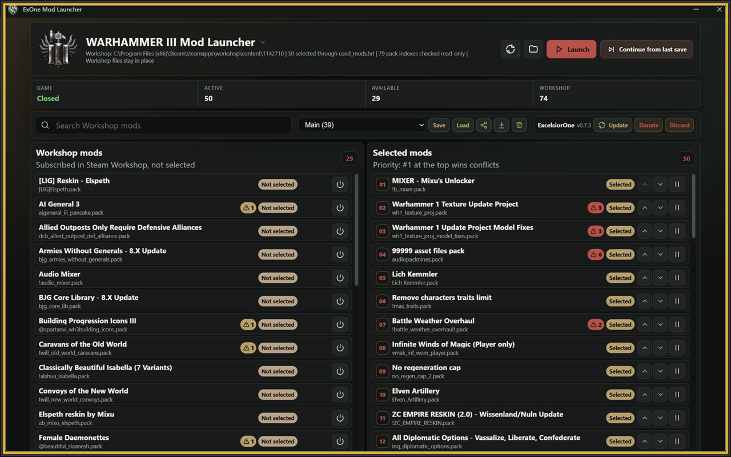Click the refresh mods icon next to Launch
Screen dimensions: 731x457
(x=511, y=49)
